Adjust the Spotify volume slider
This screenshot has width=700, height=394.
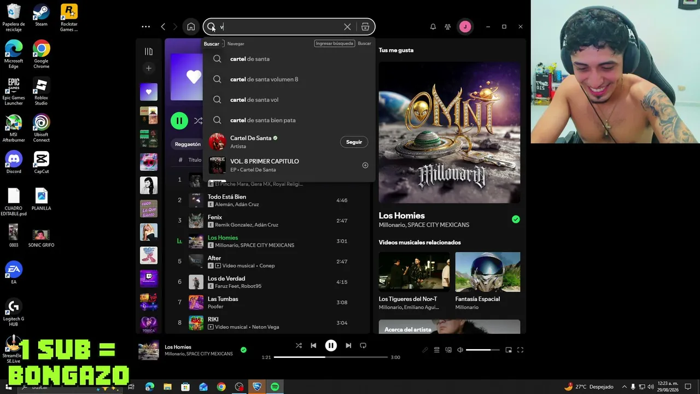482,350
